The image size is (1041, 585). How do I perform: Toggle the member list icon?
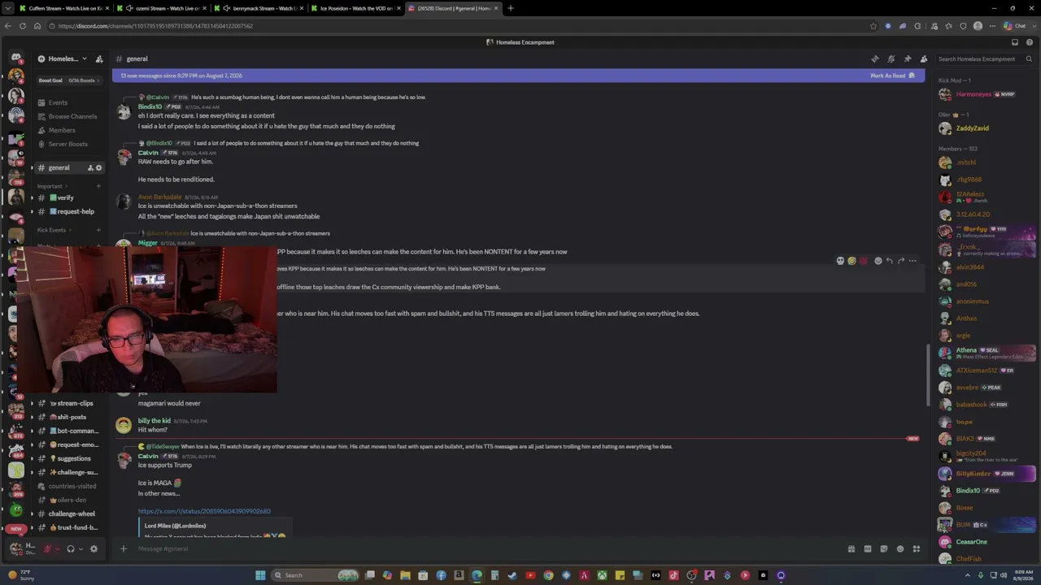tap(924, 58)
